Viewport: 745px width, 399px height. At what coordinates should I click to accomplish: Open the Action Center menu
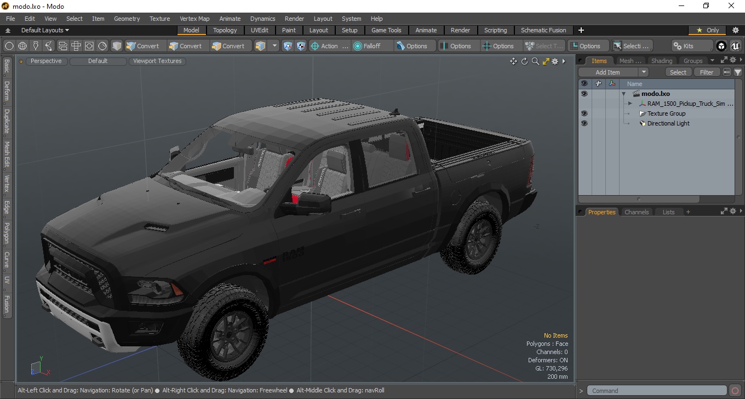tap(329, 46)
